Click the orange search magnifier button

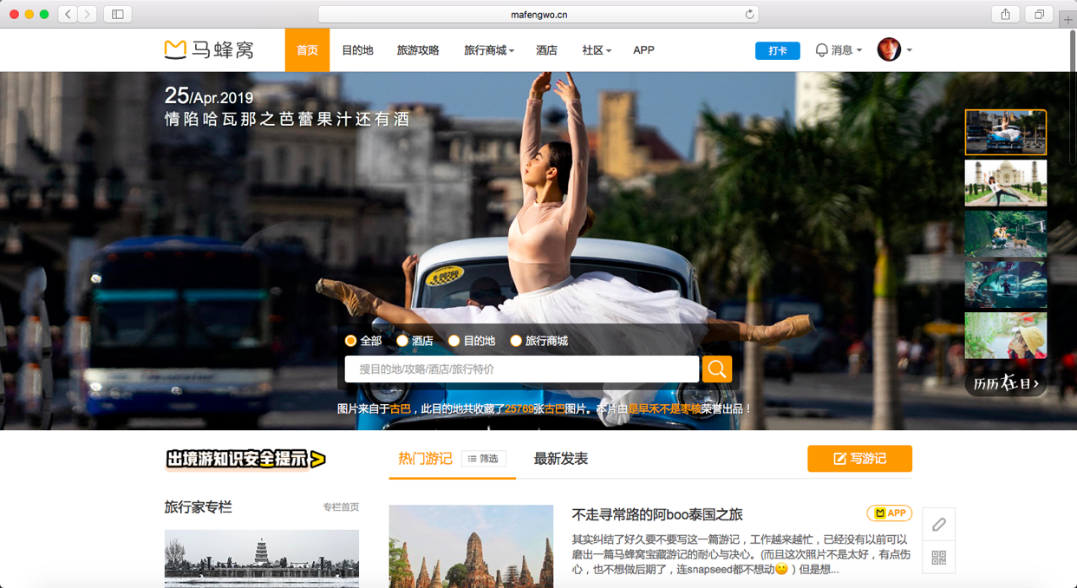pyautogui.click(x=716, y=369)
